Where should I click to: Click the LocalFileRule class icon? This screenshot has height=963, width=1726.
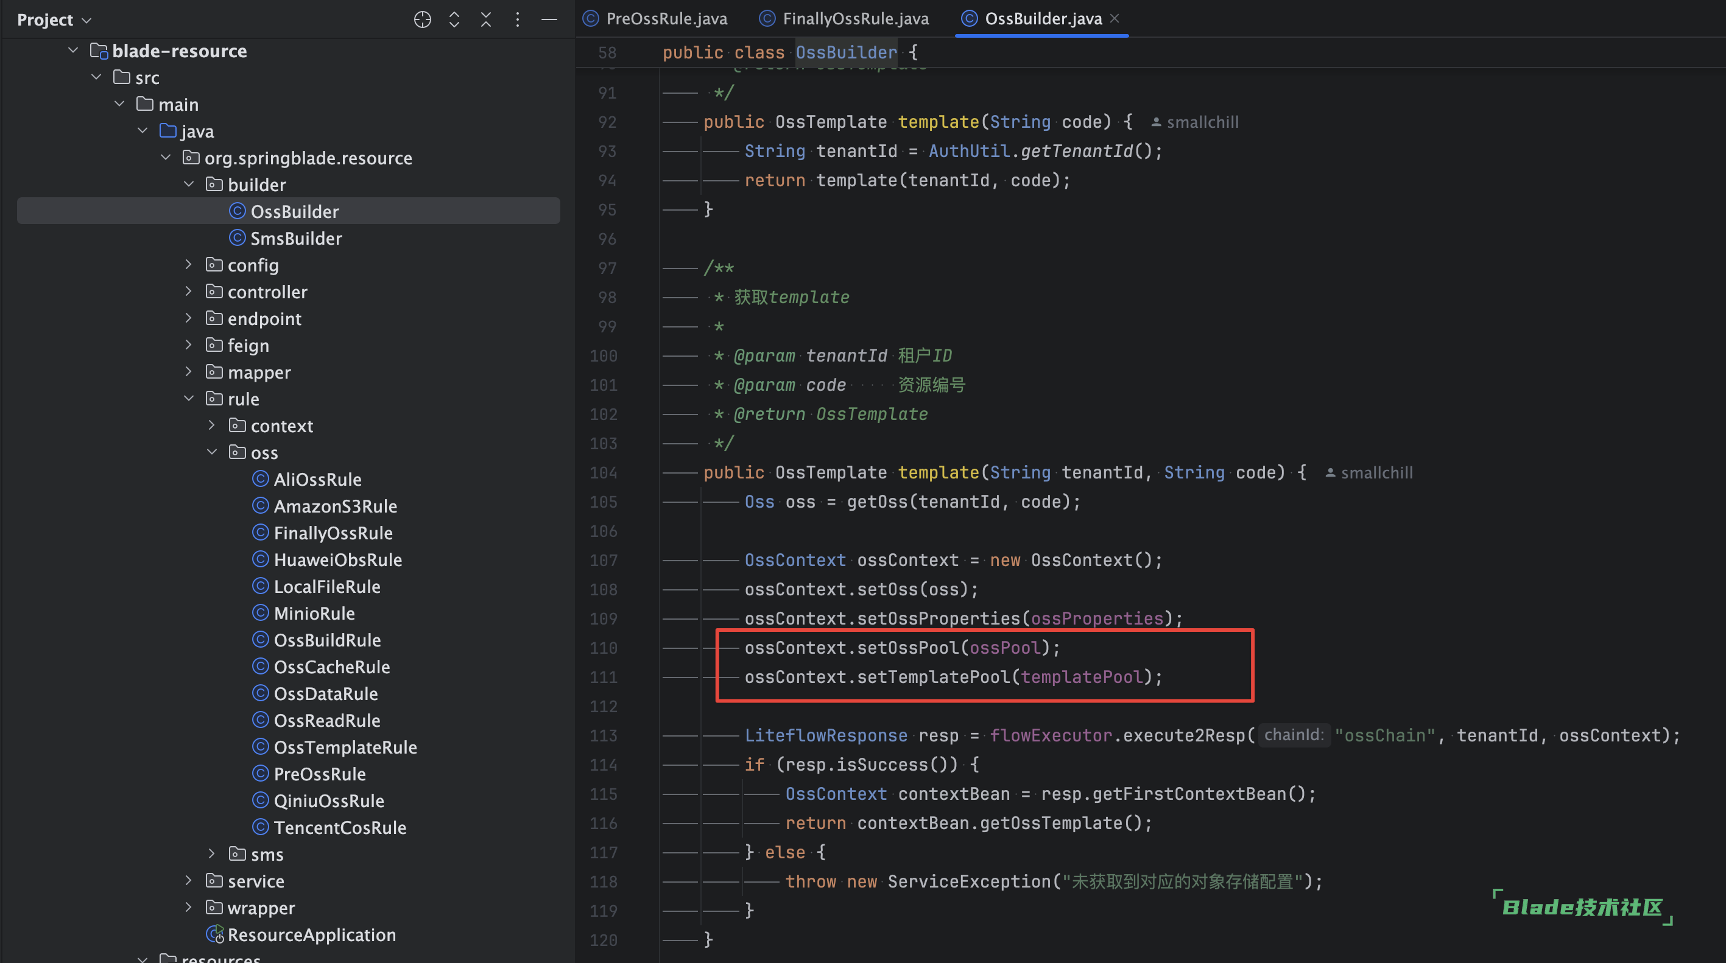260,586
